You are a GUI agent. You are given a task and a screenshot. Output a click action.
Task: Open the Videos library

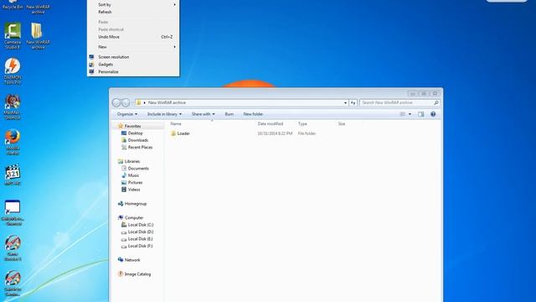(x=131, y=190)
